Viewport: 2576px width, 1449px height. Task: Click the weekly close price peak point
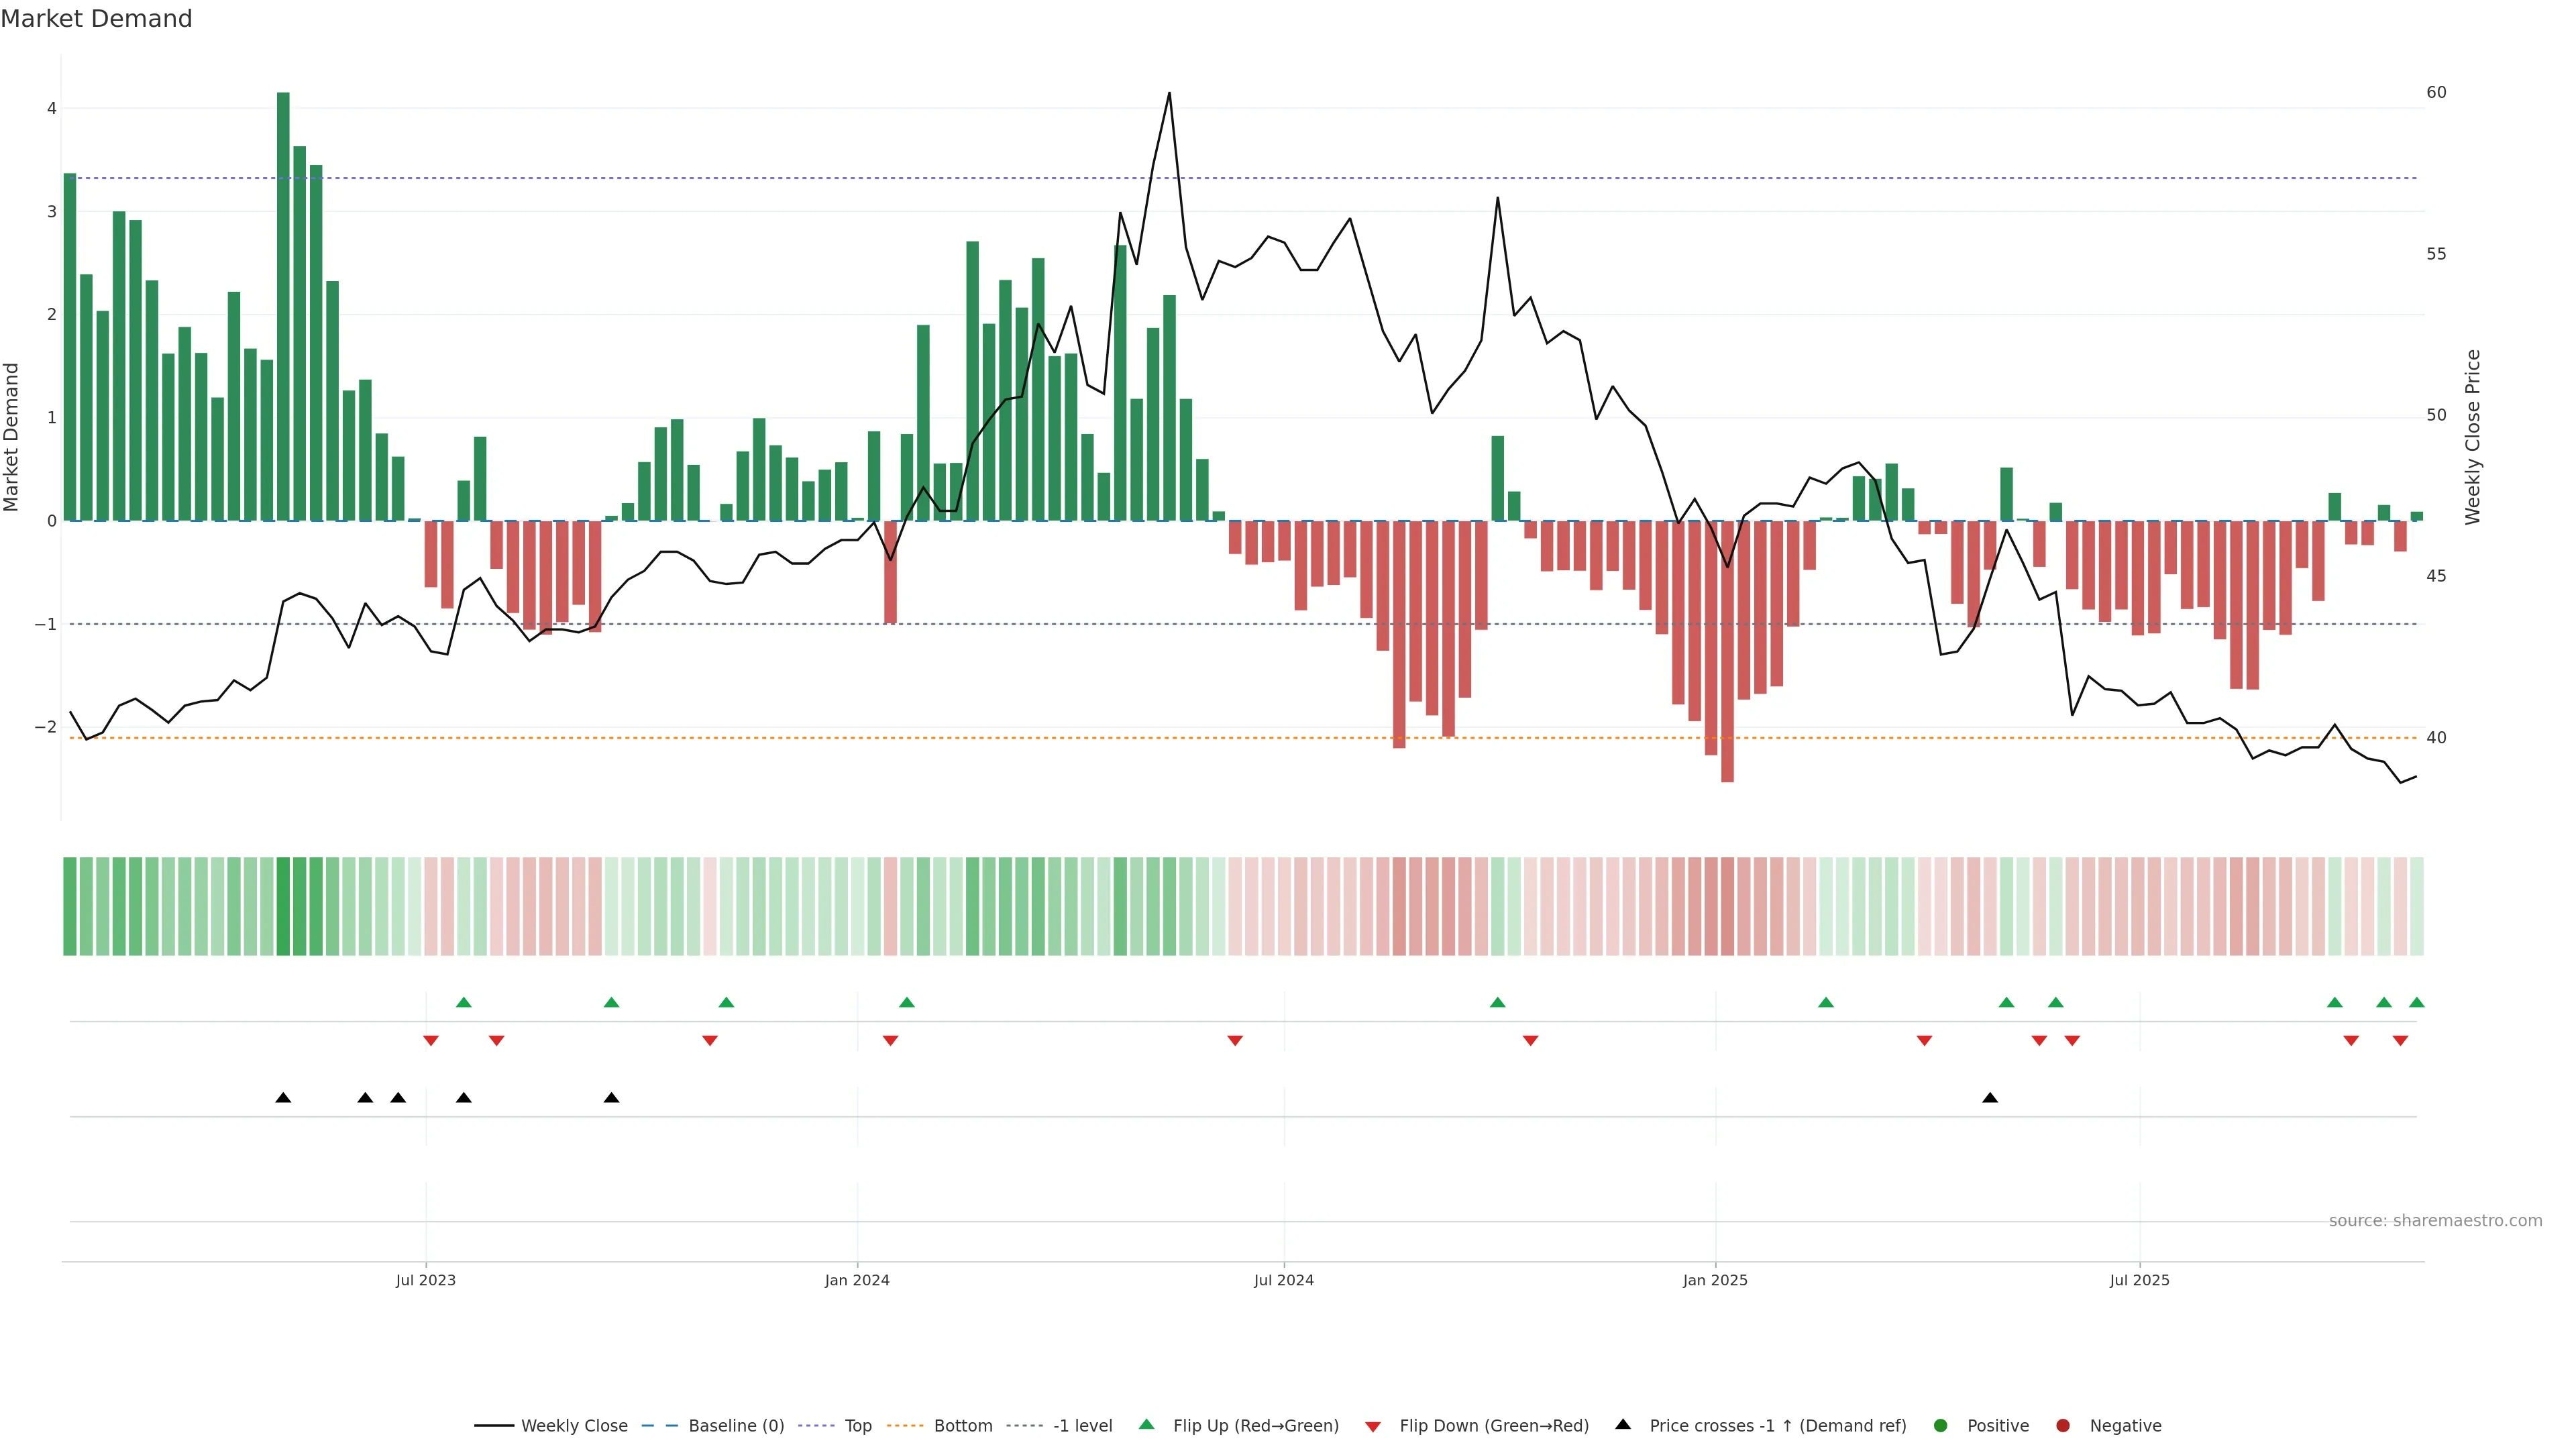[1169, 93]
